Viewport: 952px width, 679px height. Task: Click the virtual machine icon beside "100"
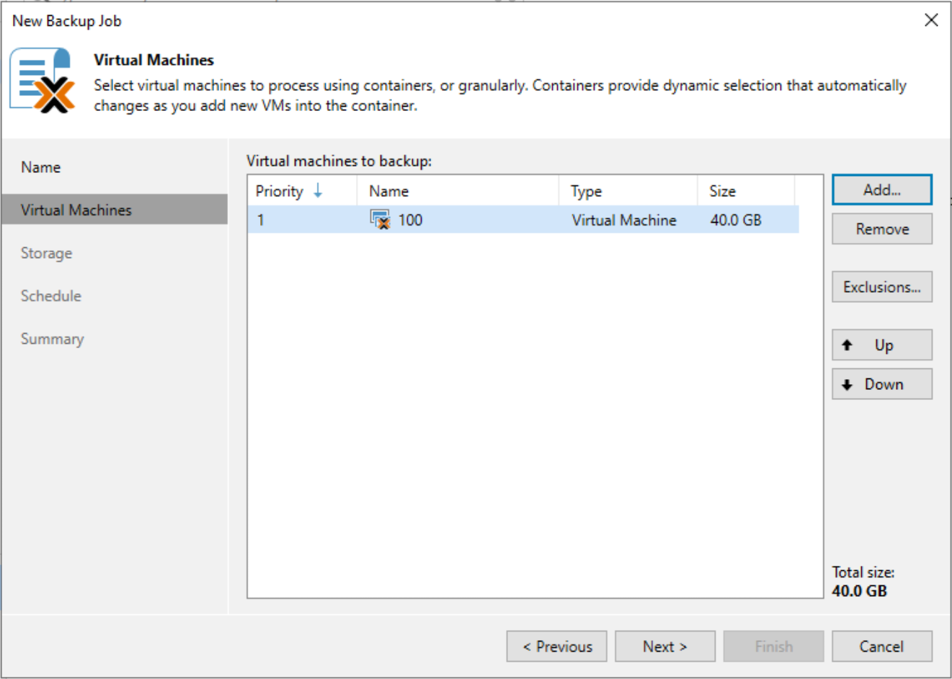coord(381,220)
